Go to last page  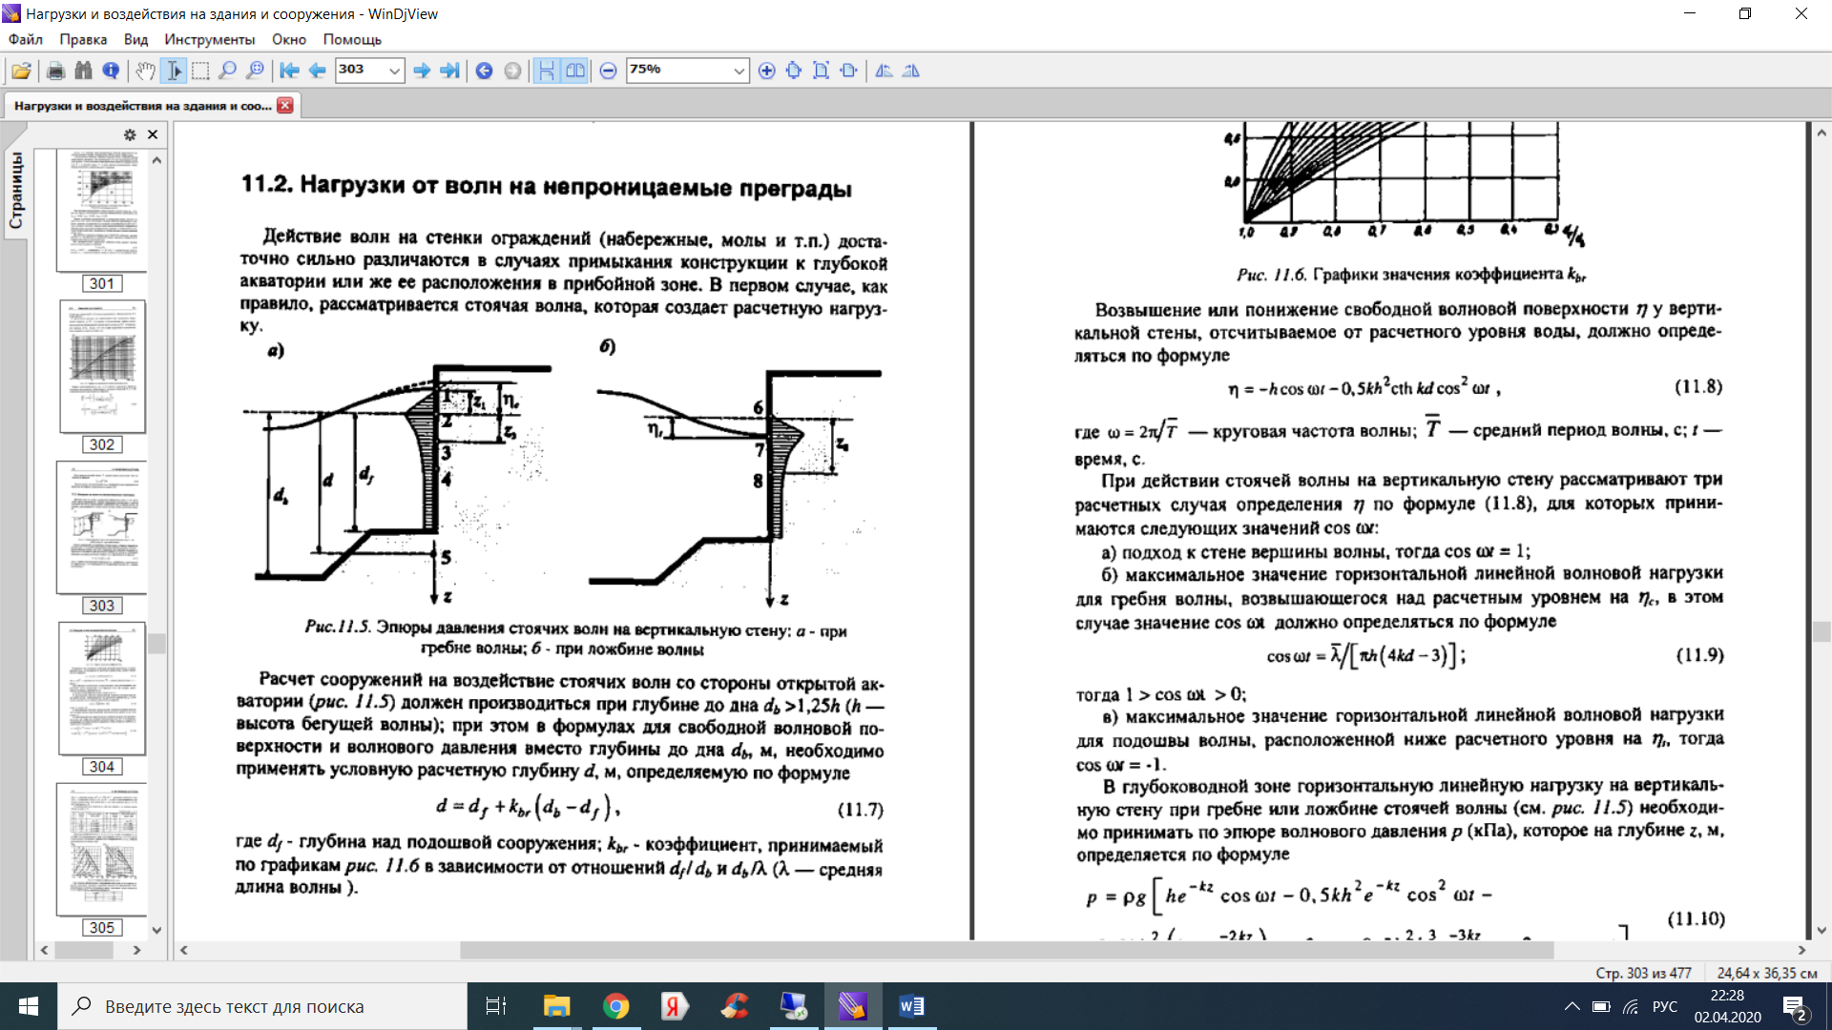coord(449,71)
